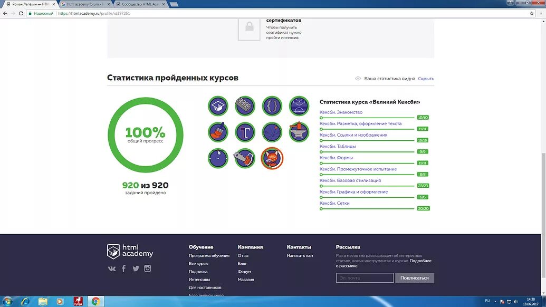Viewport: 546px width, 307px height.
Task: Click the Chrome icon in the taskbar
Action: [x=95, y=301]
